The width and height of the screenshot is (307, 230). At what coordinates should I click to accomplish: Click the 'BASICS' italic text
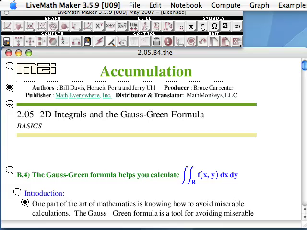(x=29, y=126)
